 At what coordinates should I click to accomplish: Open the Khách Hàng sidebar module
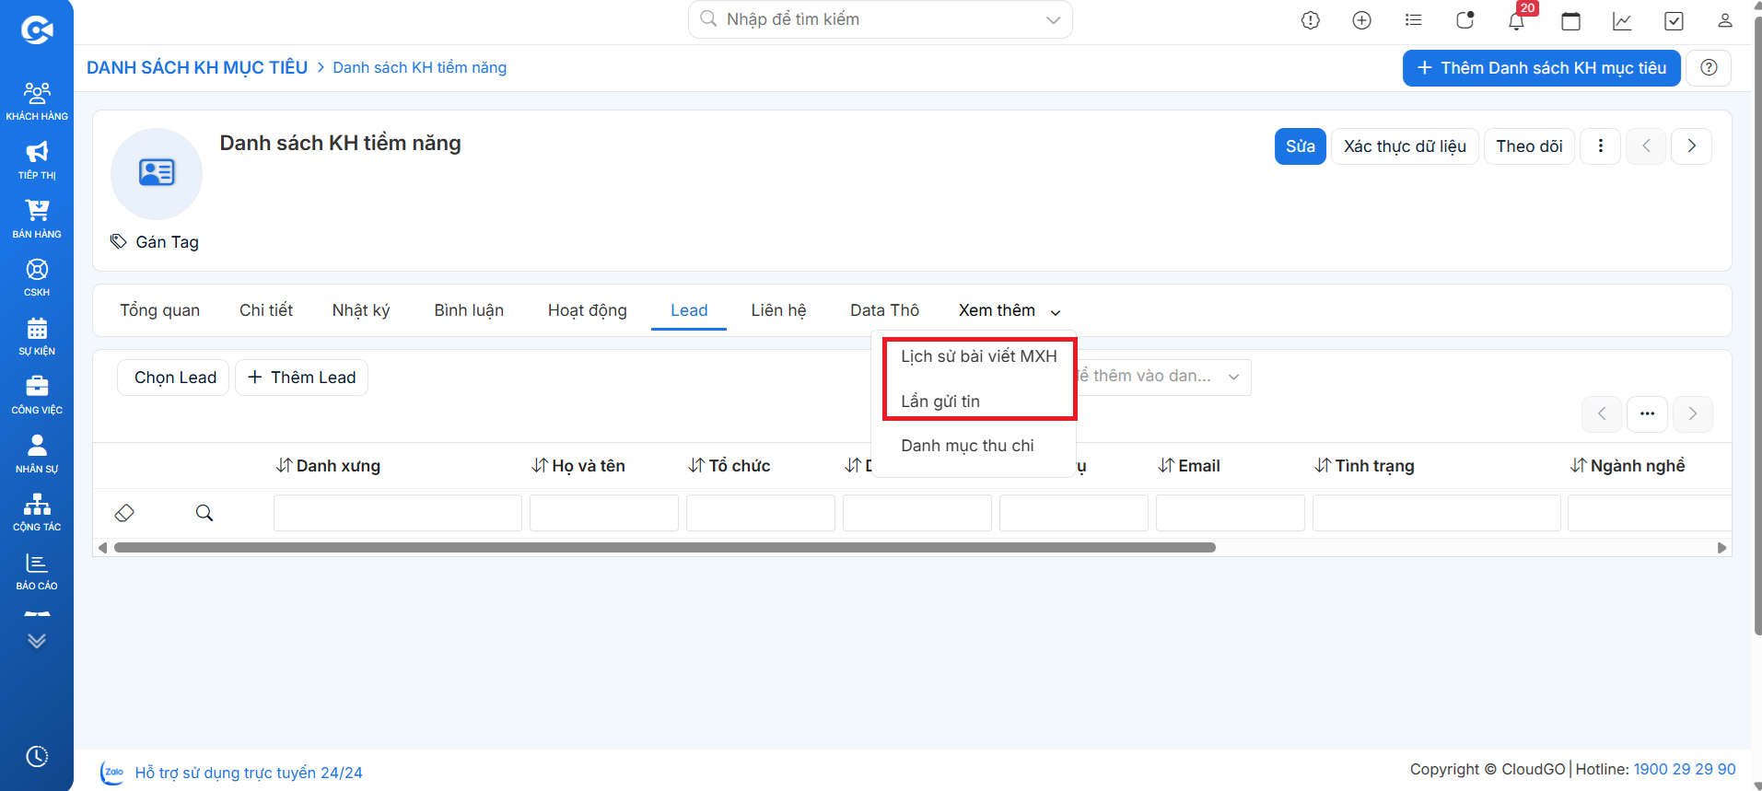pos(37,101)
